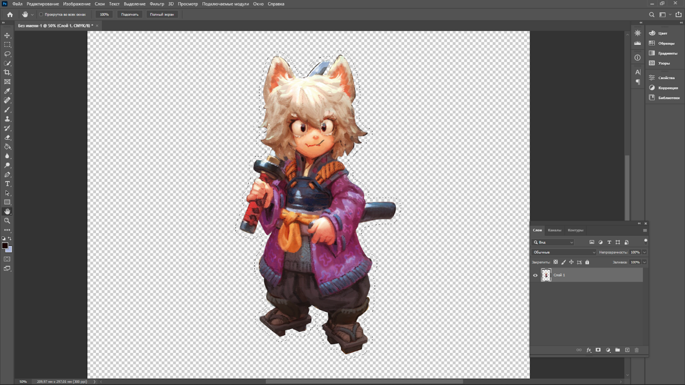Viewport: 685px width, 385px height.
Task: Select the Move tool
Action: click(7, 35)
